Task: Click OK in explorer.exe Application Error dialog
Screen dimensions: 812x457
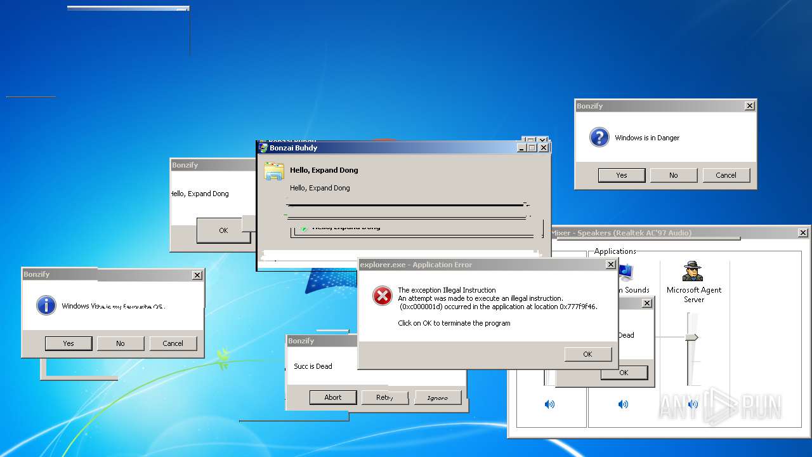Action: point(587,354)
